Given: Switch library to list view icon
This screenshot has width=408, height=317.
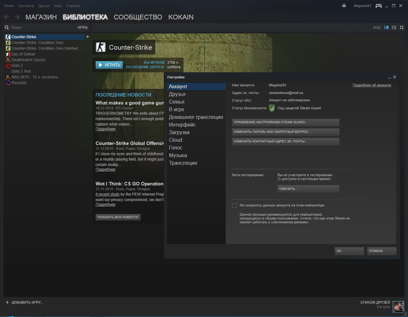Looking at the screenshot, I should [394, 27].
